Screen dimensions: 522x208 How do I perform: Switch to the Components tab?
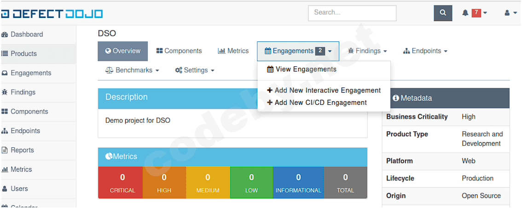coord(179,51)
